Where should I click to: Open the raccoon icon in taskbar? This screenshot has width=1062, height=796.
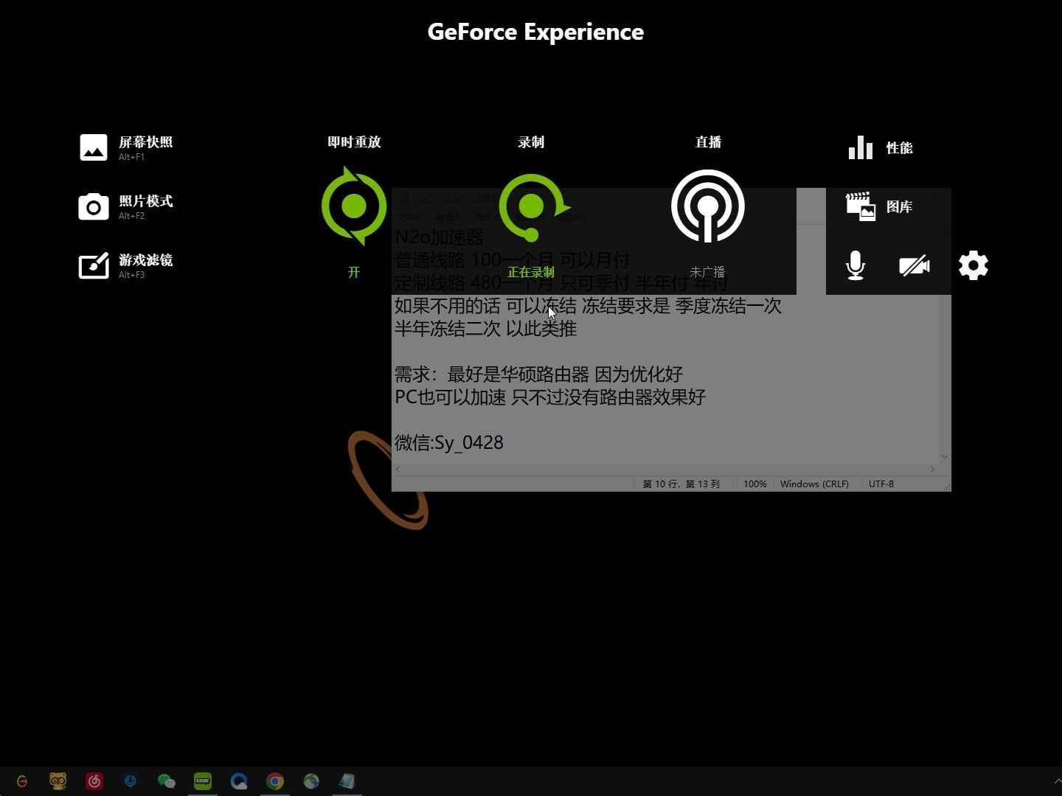[58, 781]
